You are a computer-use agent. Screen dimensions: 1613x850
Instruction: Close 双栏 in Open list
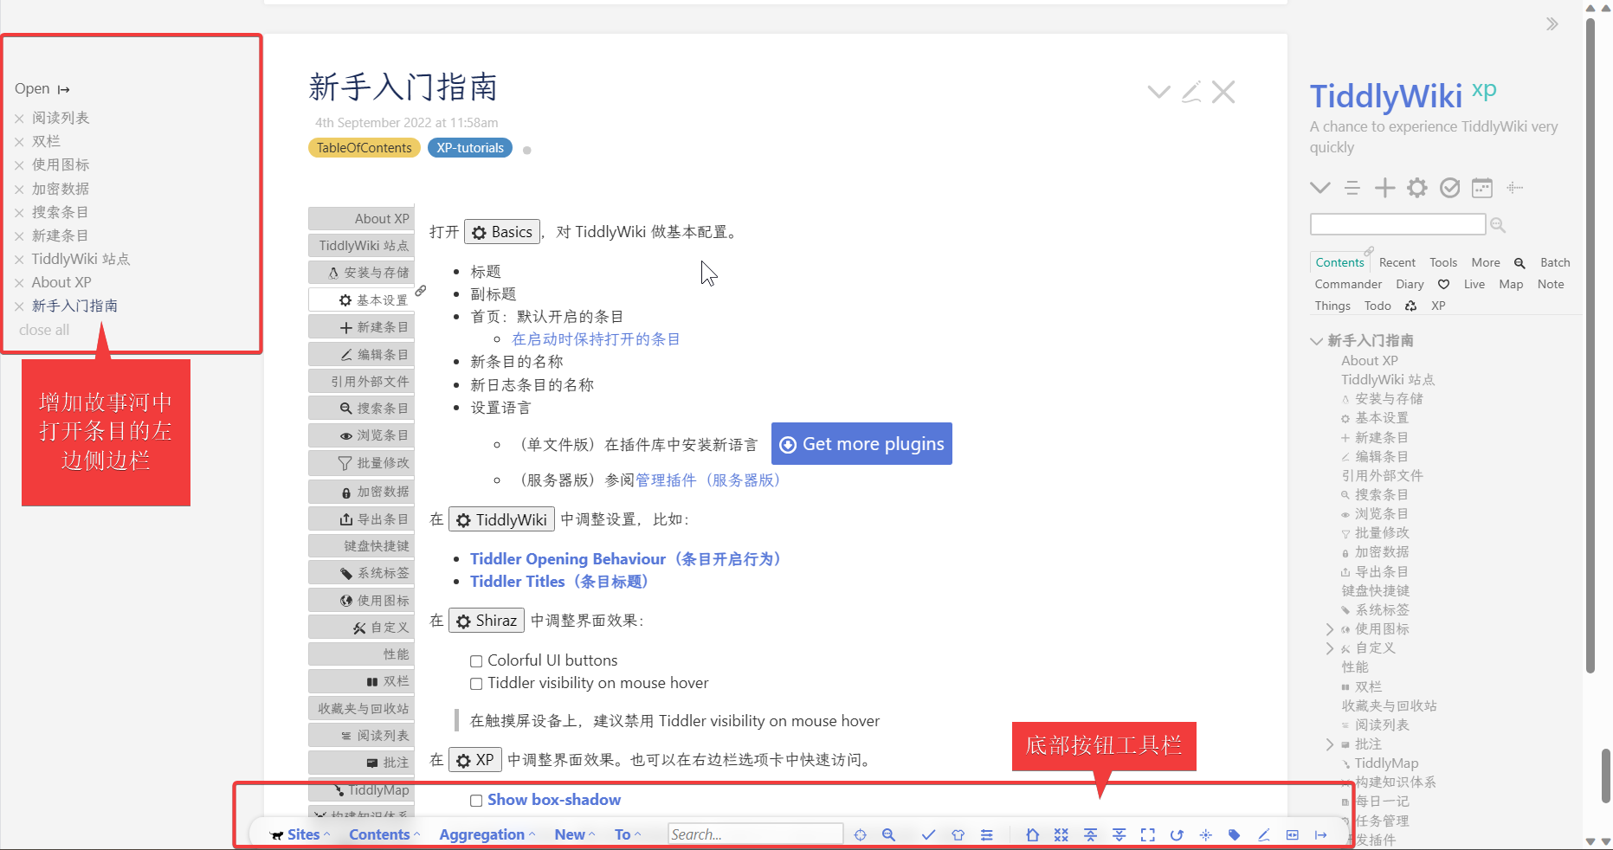pyautogui.click(x=19, y=142)
